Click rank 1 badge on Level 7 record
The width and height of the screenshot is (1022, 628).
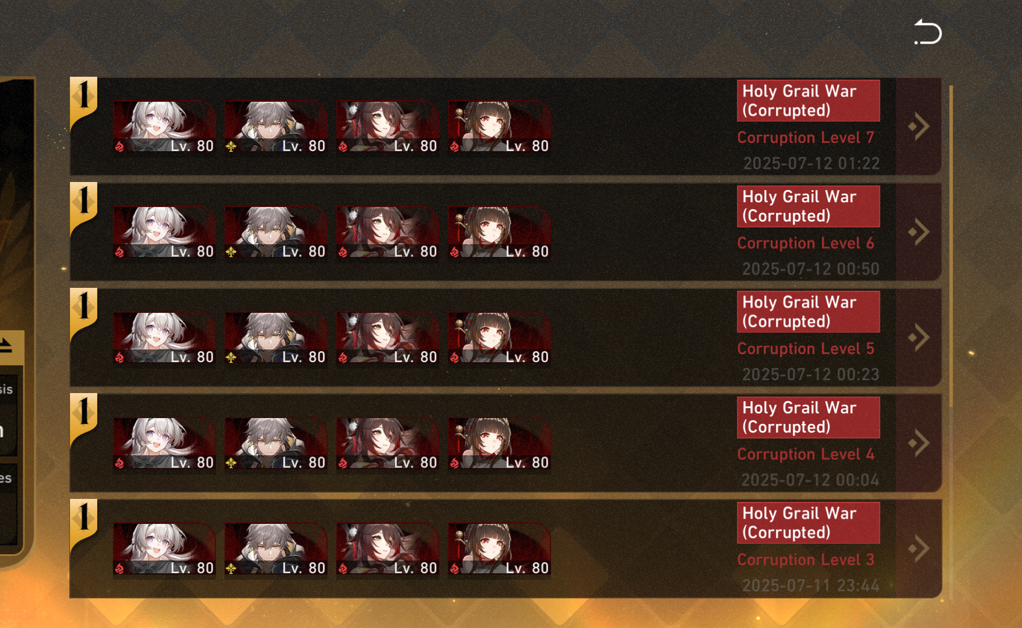point(84,102)
